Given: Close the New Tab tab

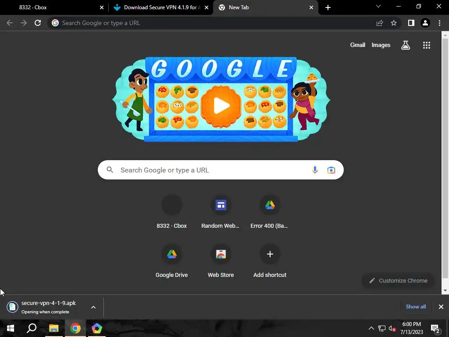Looking at the screenshot, I should [311, 7].
